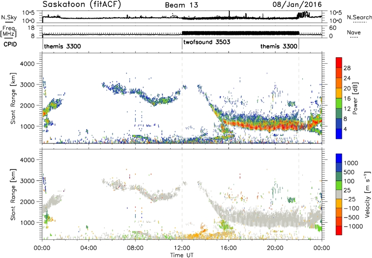The image size is (372, 258).
Task: Click the 'Velocity [m s-1]' color bar label
Action: [x=367, y=194]
